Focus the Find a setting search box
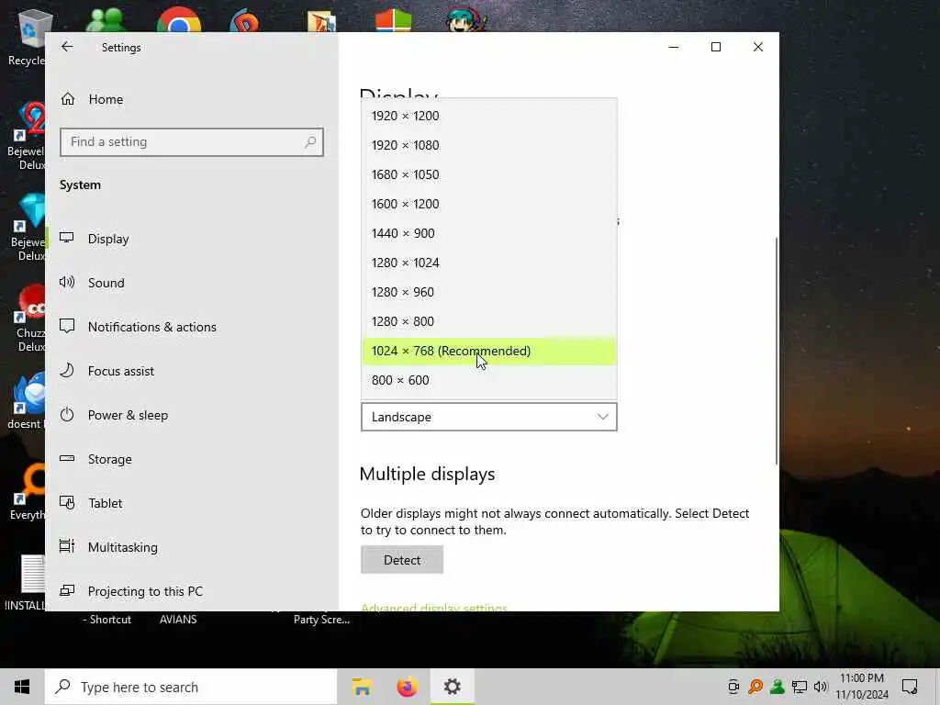Viewport: 940px width, 705px height. pyautogui.click(x=192, y=142)
